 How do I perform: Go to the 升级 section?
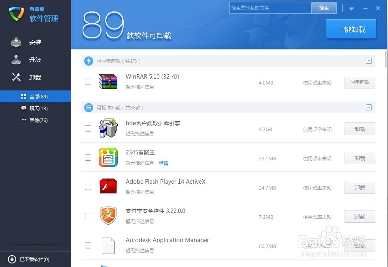click(35, 60)
